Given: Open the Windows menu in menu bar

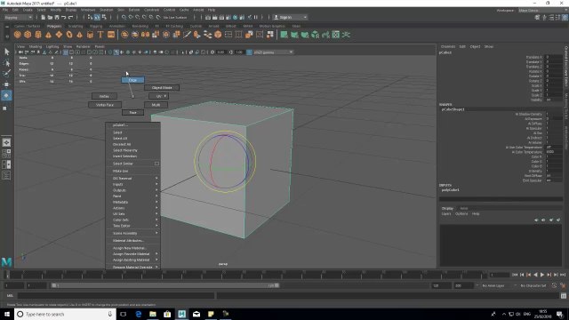Looking at the screenshot, I should 88,10.
